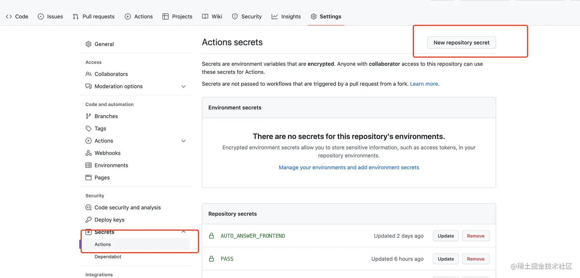
Task: Update the PASS secret
Action: (x=446, y=259)
